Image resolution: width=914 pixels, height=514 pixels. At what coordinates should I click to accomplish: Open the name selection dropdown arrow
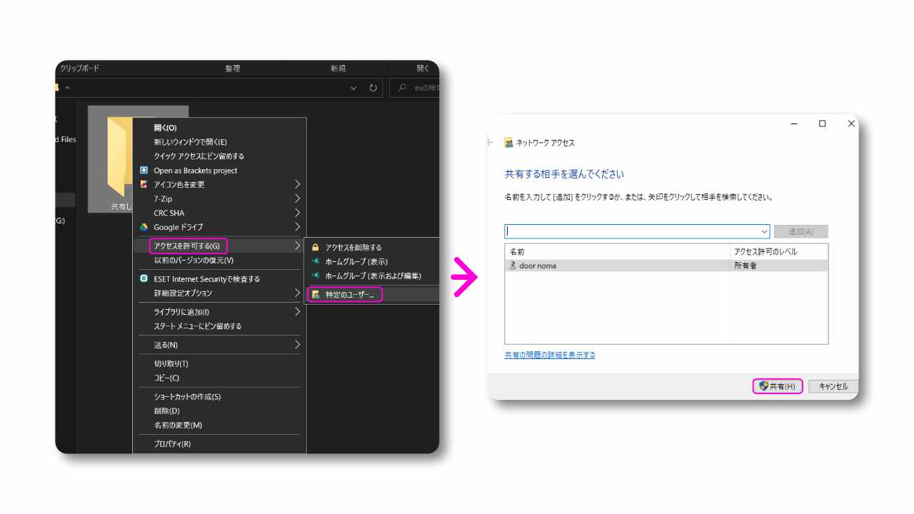[764, 231]
